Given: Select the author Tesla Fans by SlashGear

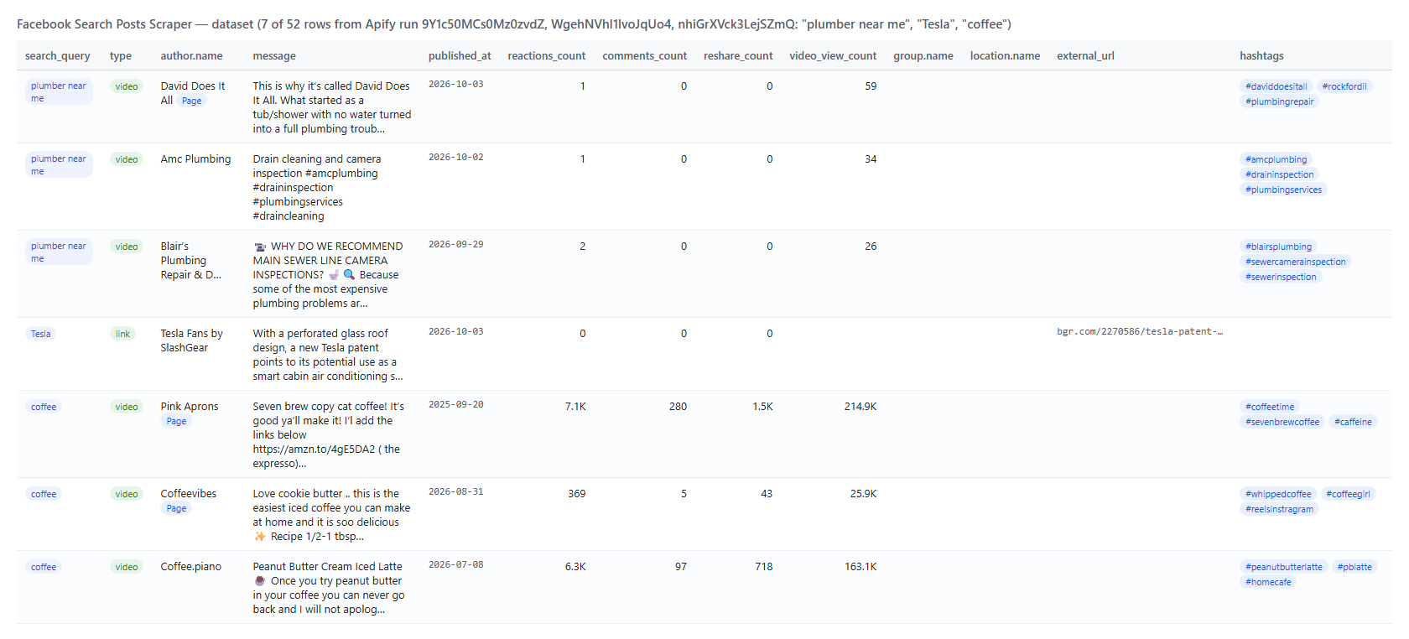Looking at the screenshot, I should click(x=192, y=340).
